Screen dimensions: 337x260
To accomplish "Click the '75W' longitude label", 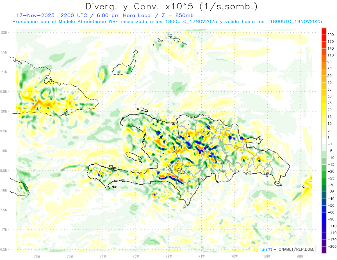I will [x=70, y=256].
